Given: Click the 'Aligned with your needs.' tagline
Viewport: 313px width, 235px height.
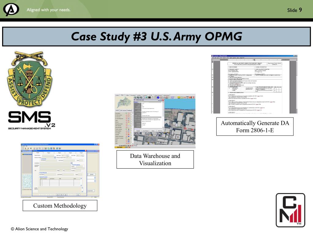Looking at the screenshot, I should point(49,10).
